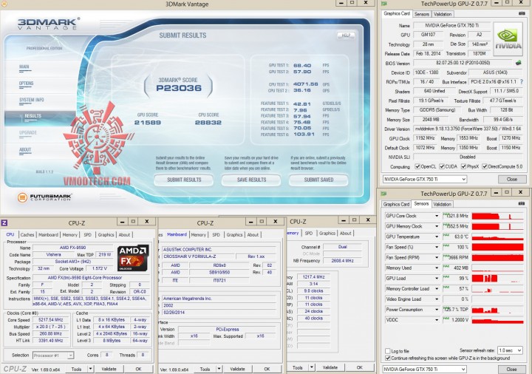Screen dimensions: 532x374
Task: Expand the Tools arrow in the CPU-Z CPU window
Action: coord(91,369)
